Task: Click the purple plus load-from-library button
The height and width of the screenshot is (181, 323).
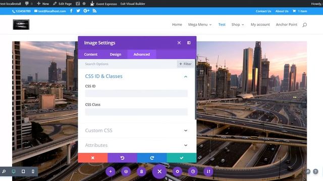Action: click(111, 171)
